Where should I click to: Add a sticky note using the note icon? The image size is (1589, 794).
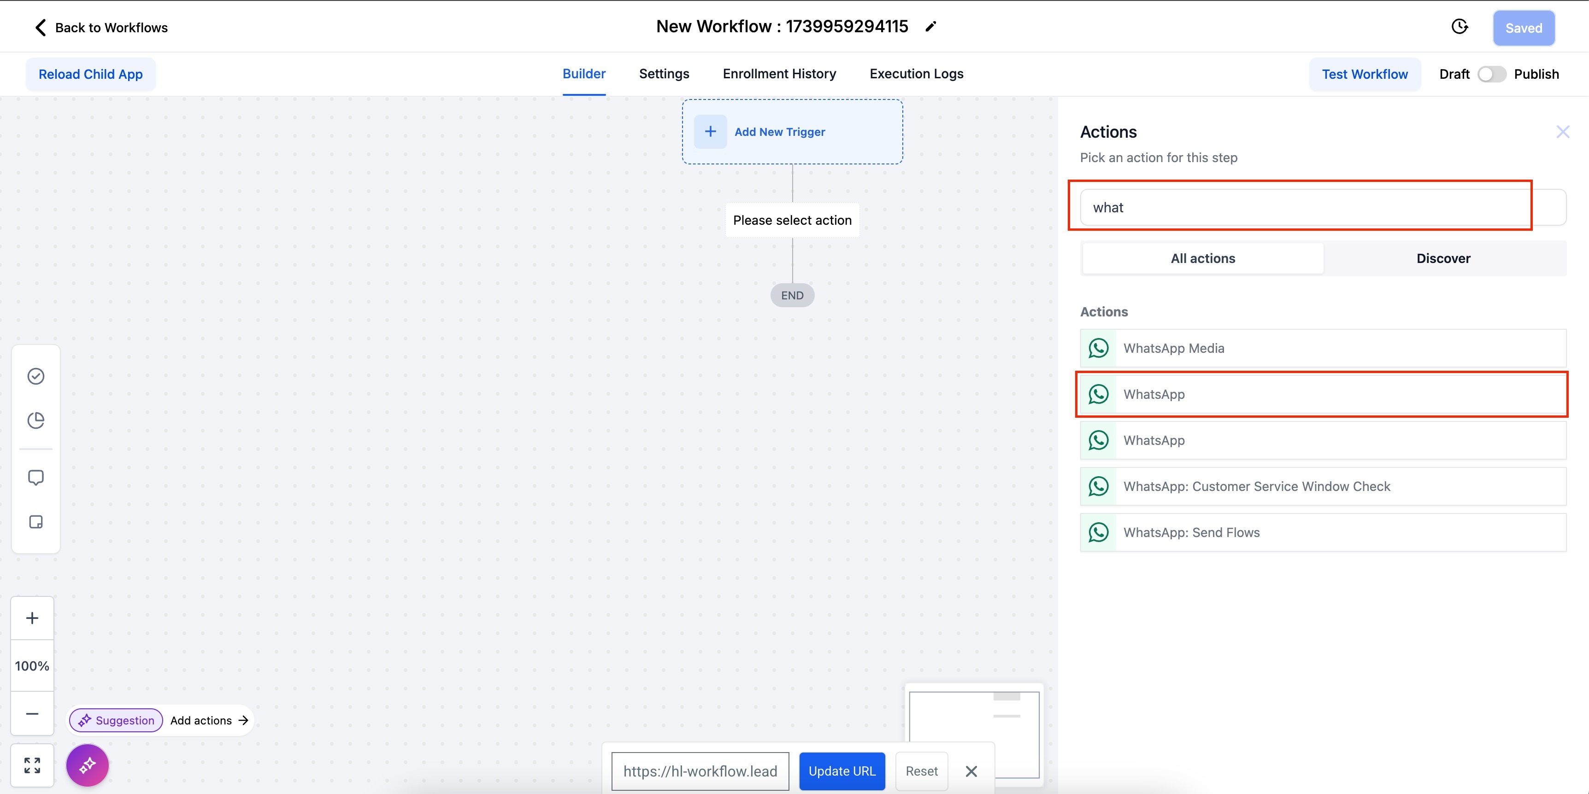click(x=36, y=522)
